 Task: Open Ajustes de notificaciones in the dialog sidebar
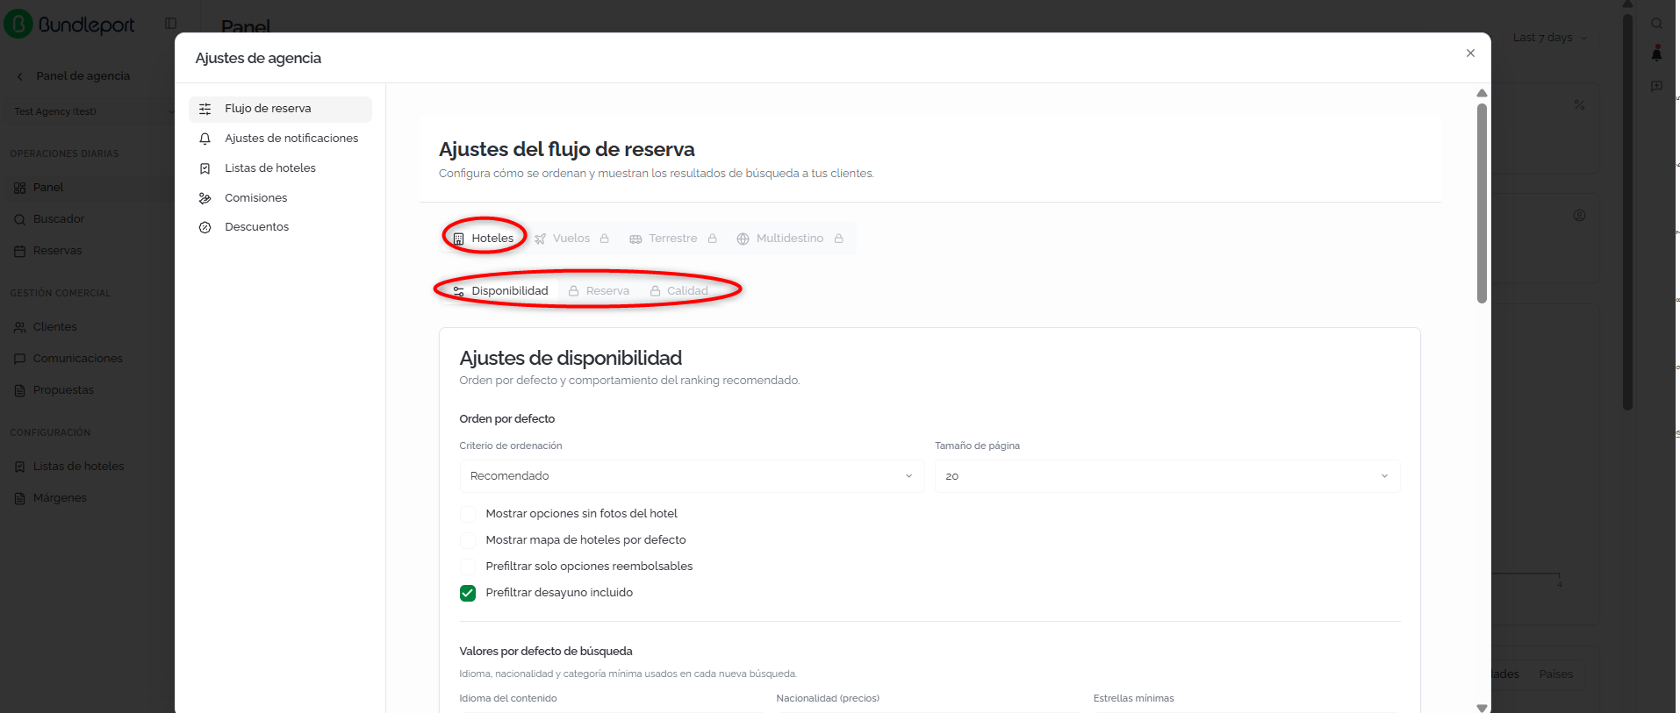pos(280,139)
